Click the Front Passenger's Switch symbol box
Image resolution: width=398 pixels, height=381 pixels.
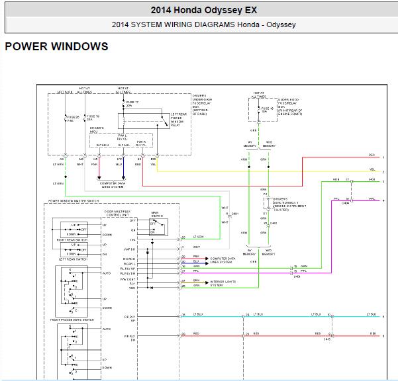click(x=72, y=291)
